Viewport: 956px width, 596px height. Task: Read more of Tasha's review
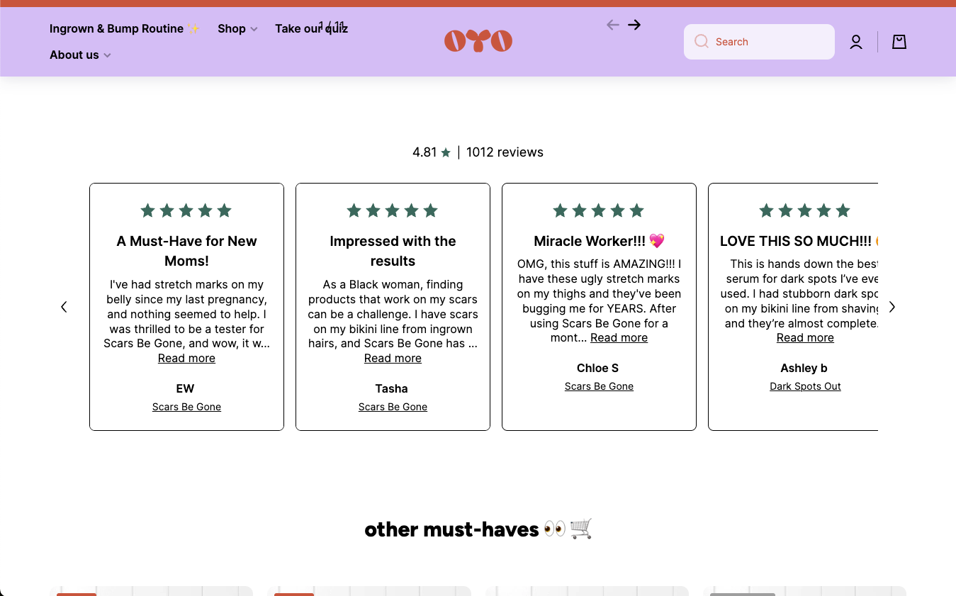click(393, 359)
